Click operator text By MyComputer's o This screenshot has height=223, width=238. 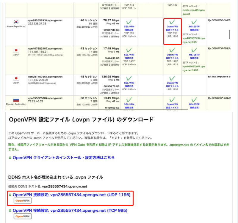pyautogui.click(x=219, y=77)
